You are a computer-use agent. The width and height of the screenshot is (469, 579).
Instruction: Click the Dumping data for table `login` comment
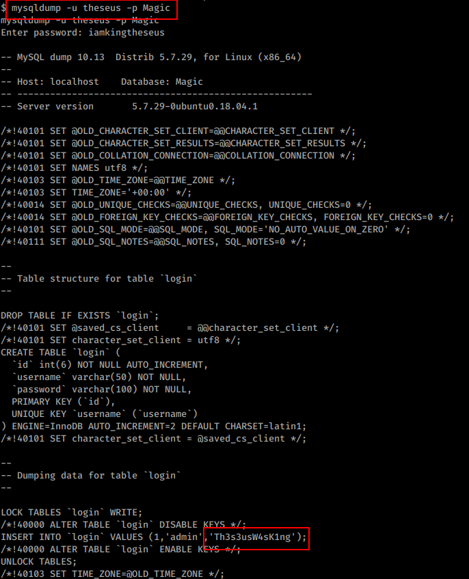[90, 476]
